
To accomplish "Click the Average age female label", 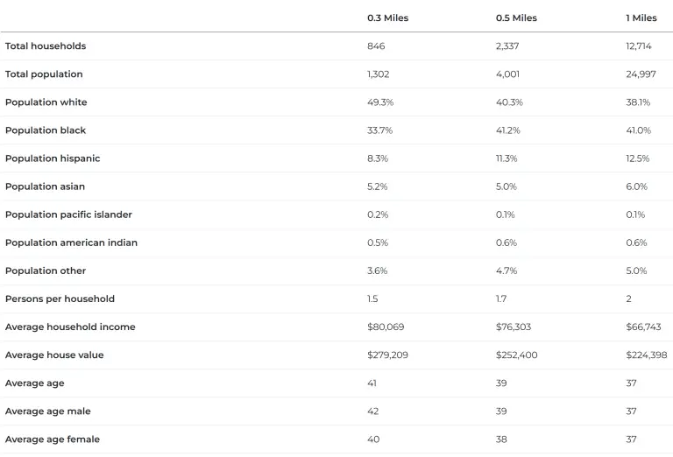I will pos(53,439).
